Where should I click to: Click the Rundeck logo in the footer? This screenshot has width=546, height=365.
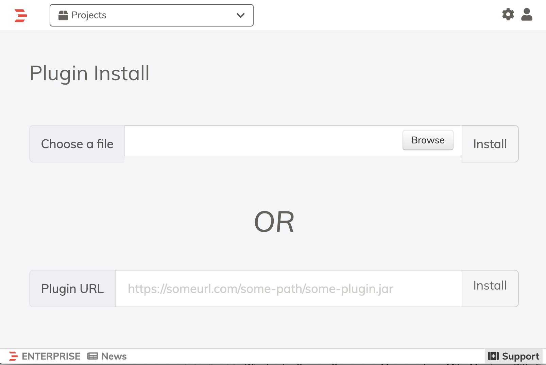pyautogui.click(x=13, y=356)
